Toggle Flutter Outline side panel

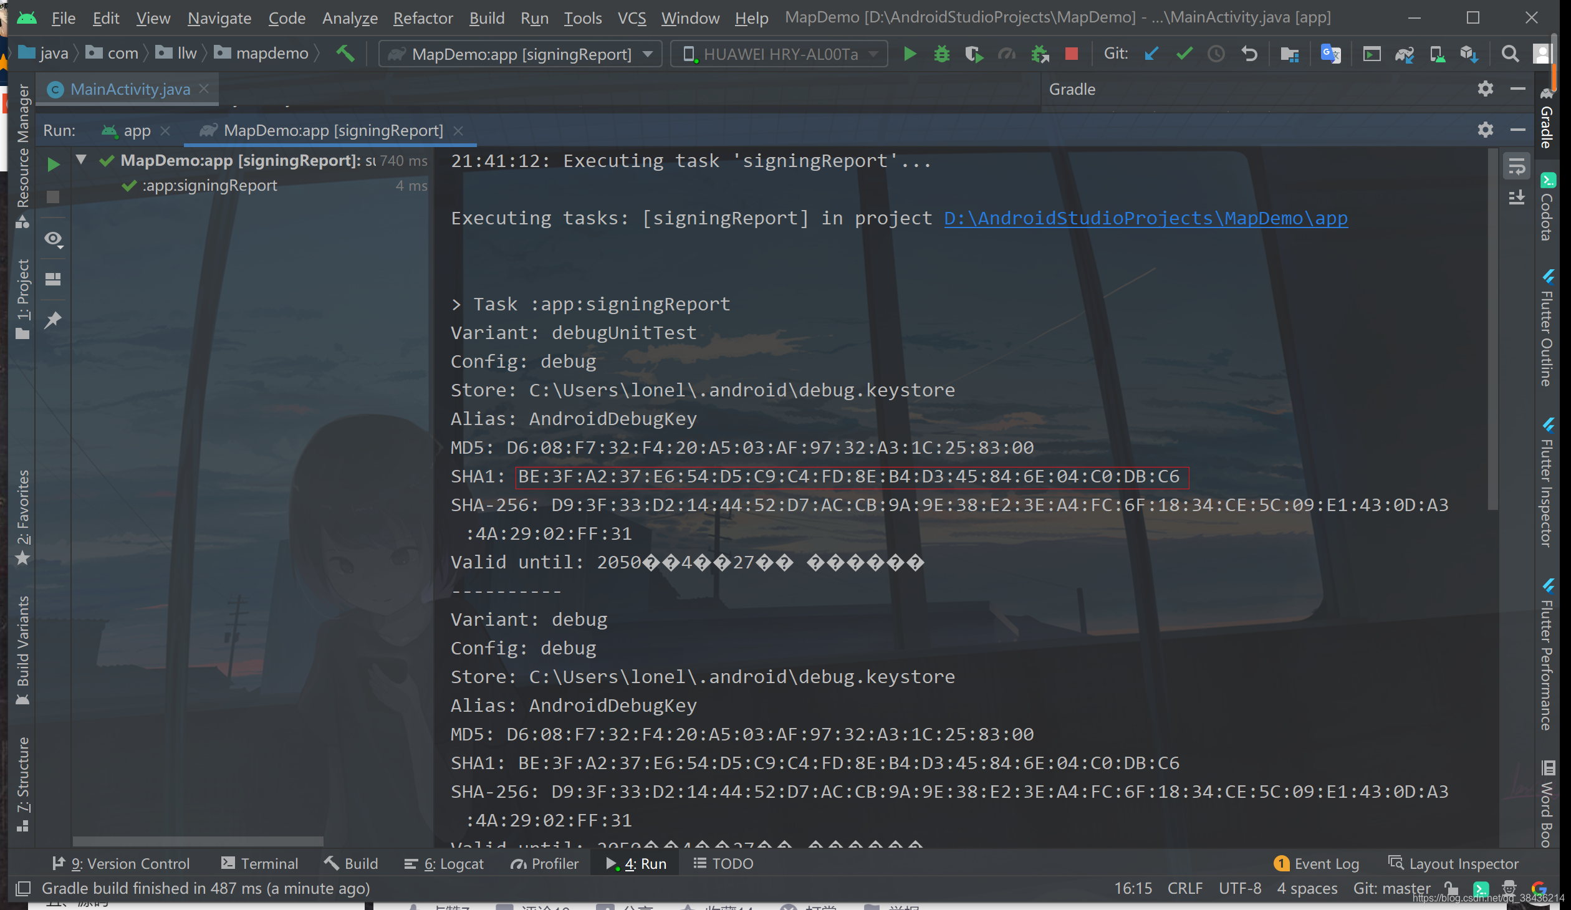pos(1546,328)
